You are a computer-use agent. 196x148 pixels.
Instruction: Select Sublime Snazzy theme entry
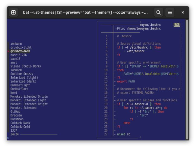click(22, 74)
